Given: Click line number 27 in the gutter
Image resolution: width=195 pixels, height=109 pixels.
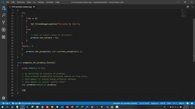Looking at the screenshot, I should click(x=12, y=63).
